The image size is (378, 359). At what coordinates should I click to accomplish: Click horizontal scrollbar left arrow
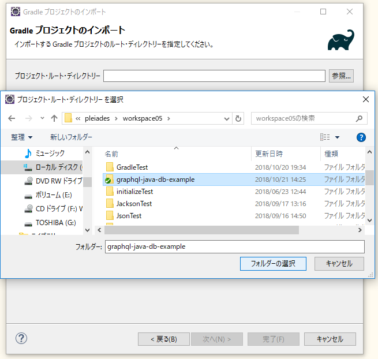point(99,230)
